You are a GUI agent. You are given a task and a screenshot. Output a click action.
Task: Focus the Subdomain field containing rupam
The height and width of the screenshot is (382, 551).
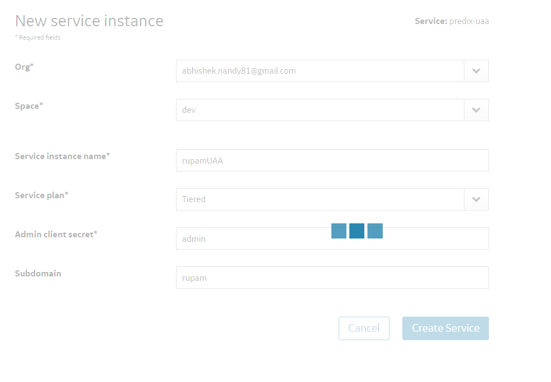coord(332,278)
